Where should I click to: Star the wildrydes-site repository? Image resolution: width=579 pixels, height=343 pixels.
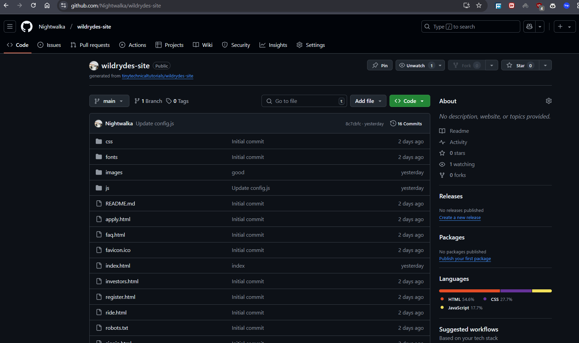pyautogui.click(x=520, y=65)
